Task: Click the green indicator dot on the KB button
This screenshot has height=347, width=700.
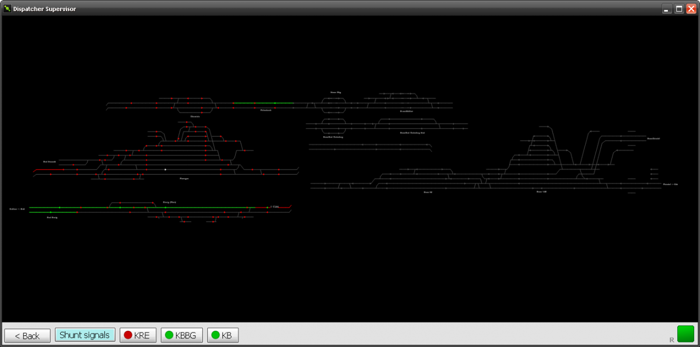Action: pyautogui.click(x=214, y=335)
